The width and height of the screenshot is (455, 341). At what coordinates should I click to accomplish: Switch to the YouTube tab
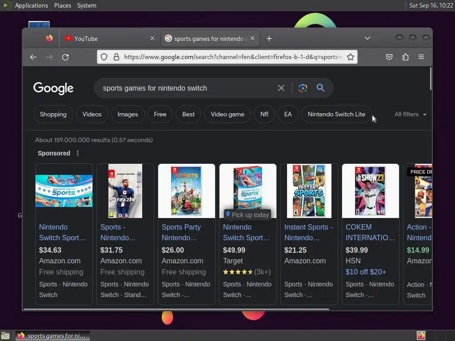109,39
